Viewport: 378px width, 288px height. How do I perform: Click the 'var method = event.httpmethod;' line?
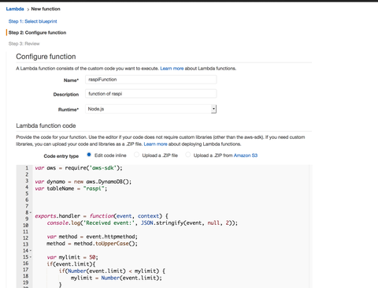(x=92, y=237)
